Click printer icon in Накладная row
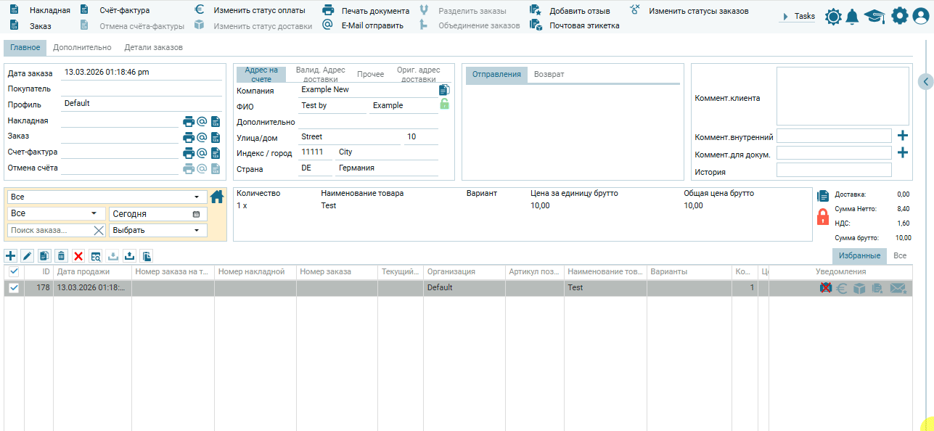This screenshot has width=934, height=431. [189, 121]
